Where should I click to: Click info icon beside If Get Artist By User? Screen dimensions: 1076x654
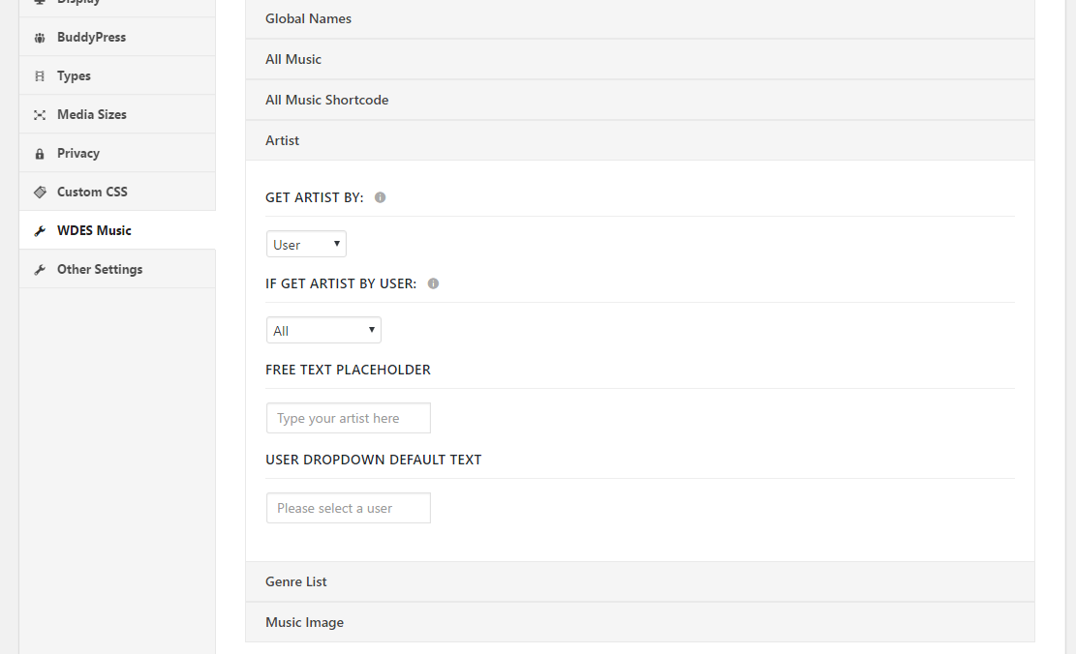tap(433, 283)
